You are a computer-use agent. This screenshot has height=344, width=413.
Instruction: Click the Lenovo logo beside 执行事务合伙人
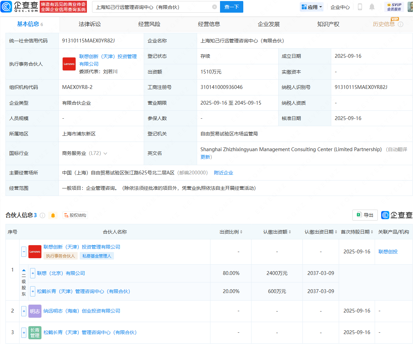[x=69, y=64]
